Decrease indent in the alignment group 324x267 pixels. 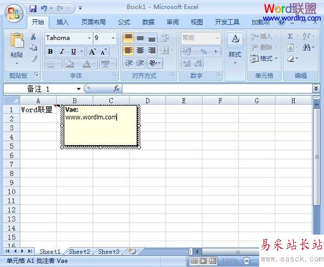click(x=129, y=63)
